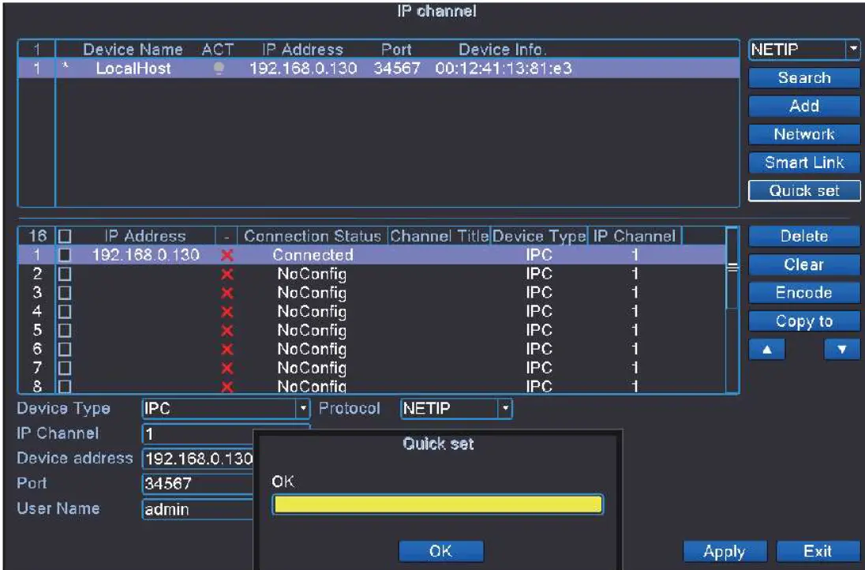Click the Smart Link button
This screenshot has height=570, width=865.
click(x=804, y=163)
